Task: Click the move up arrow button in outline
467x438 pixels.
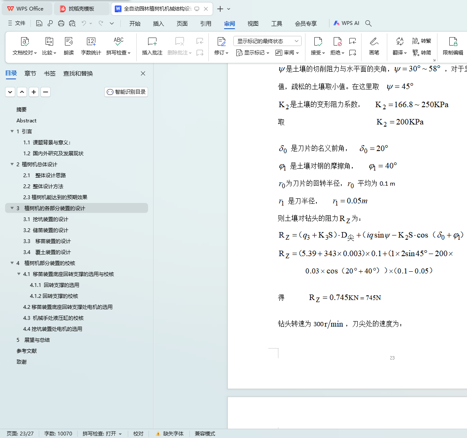Action: click(22, 92)
